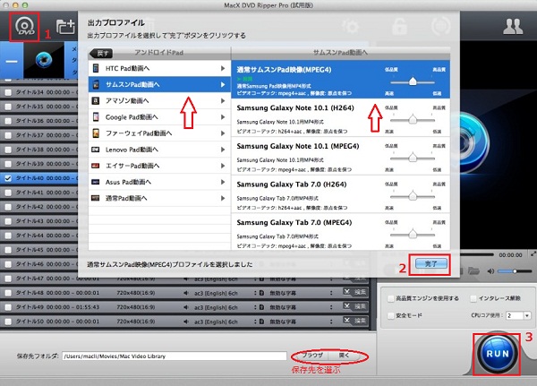Enable the deinterlace checkbox
The height and width of the screenshot is (386, 537).
point(473,298)
